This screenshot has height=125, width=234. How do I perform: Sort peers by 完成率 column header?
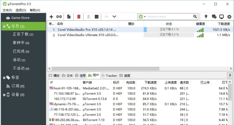130,83
